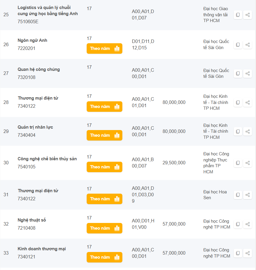Click Đại học Hoa Sen university name
The image size is (256, 270).
[215, 195]
